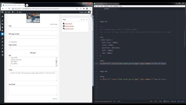This screenshot has width=186, height=105.
Task: Click the page Title input field
Action: click(33, 29)
